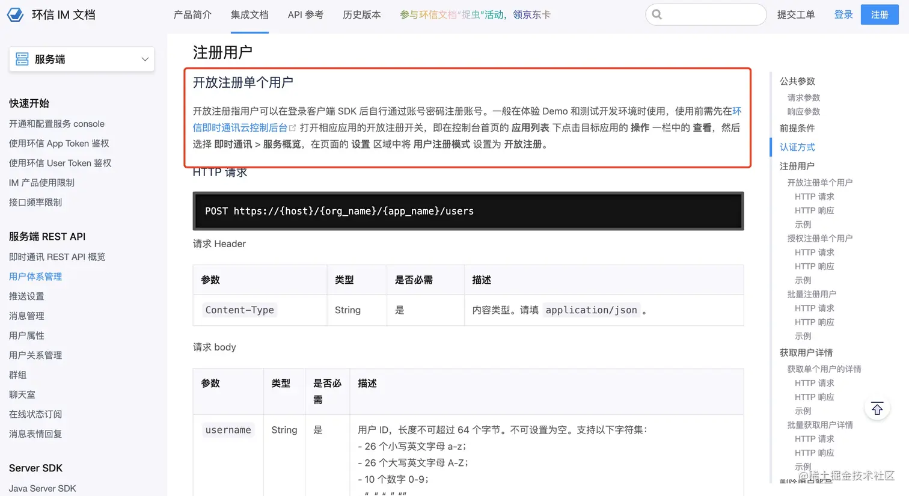Jump to 开放注册单个用户 in outline
The width and height of the screenshot is (909, 496).
(x=820, y=182)
